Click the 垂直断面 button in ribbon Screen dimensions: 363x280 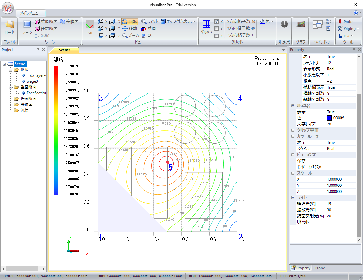click(x=46, y=22)
